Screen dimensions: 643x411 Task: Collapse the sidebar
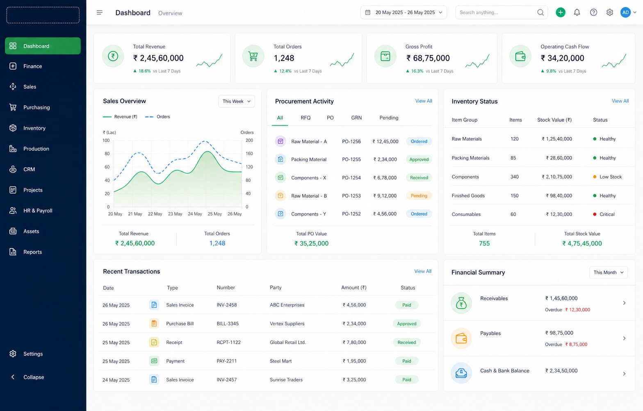click(x=27, y=377)
